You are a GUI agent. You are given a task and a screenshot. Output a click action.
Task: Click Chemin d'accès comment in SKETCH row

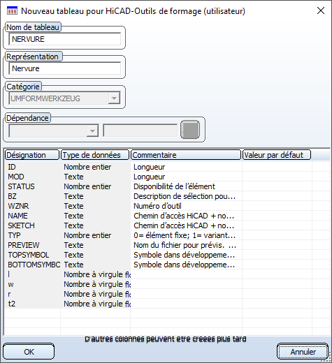click(x=184, y=225)
